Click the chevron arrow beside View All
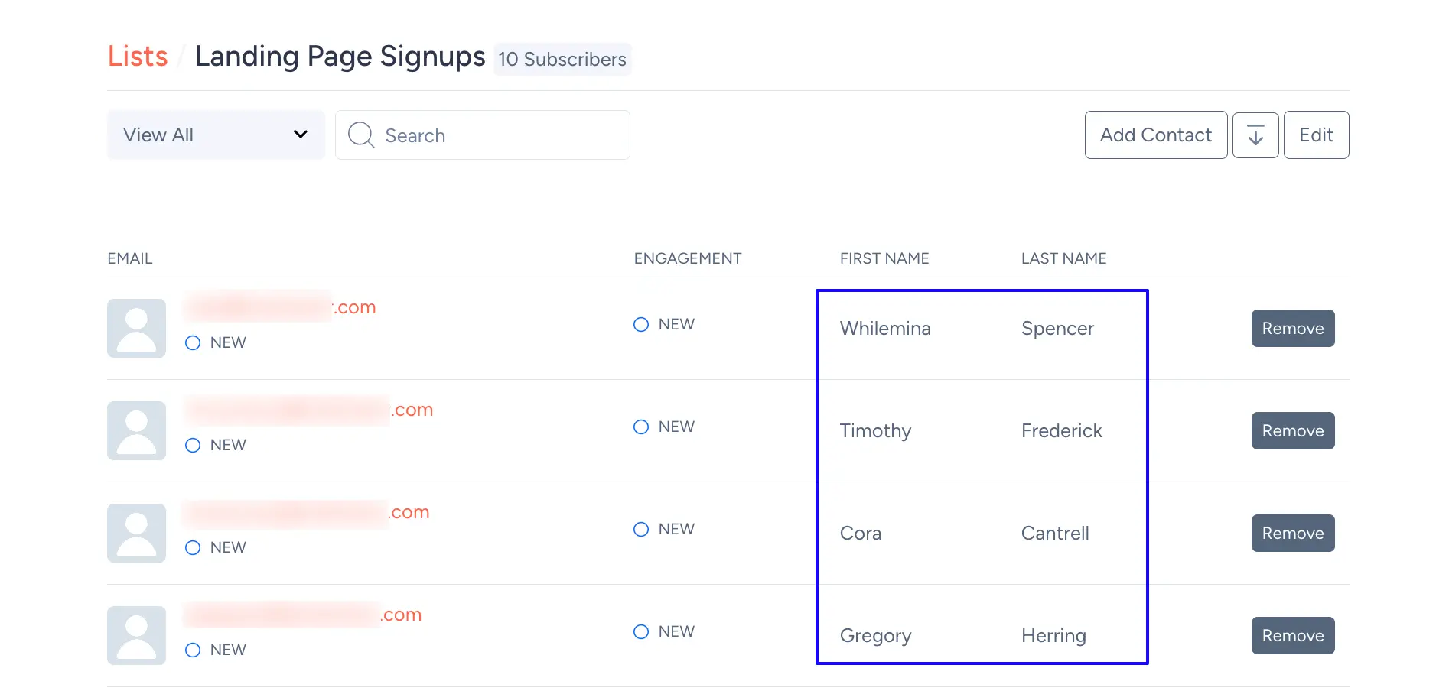The height and width of the screenshot is (691, 1449). coord(301,135)
